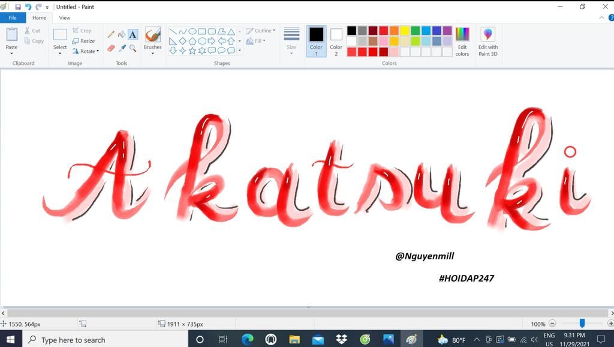This screenshot has height=347, width=614.
Task: Click the horizontal scrollbar track
Action: [308, 313]
